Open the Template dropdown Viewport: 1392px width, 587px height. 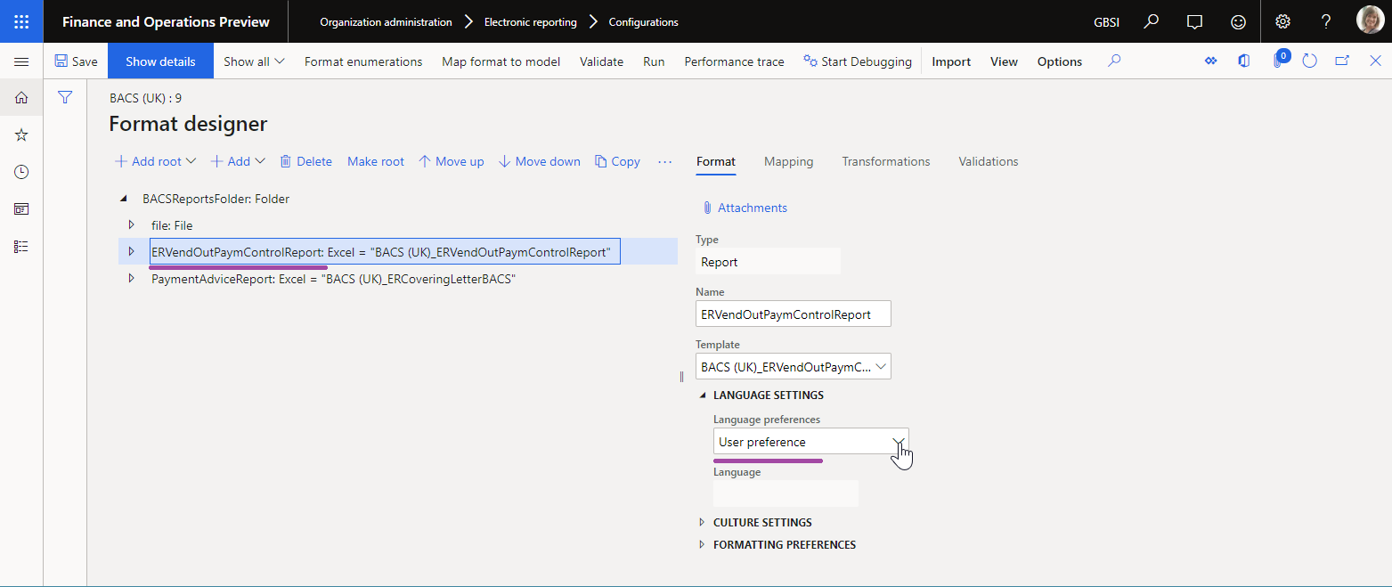pos(882,366)
